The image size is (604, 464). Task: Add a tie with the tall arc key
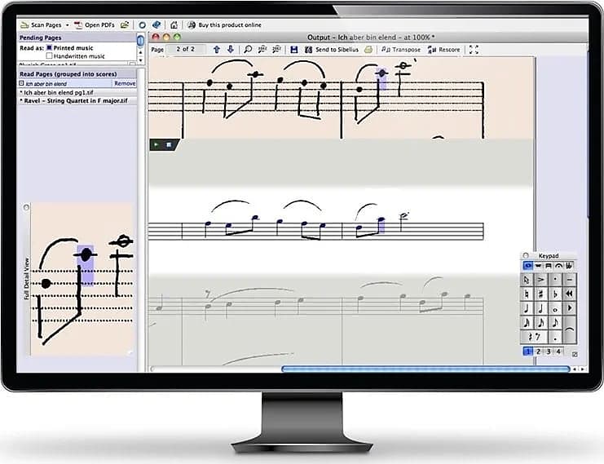click(x=570, y=329)
